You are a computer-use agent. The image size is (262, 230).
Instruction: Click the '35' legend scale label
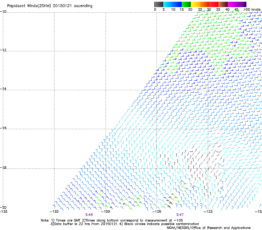click(x=218, y=9)
